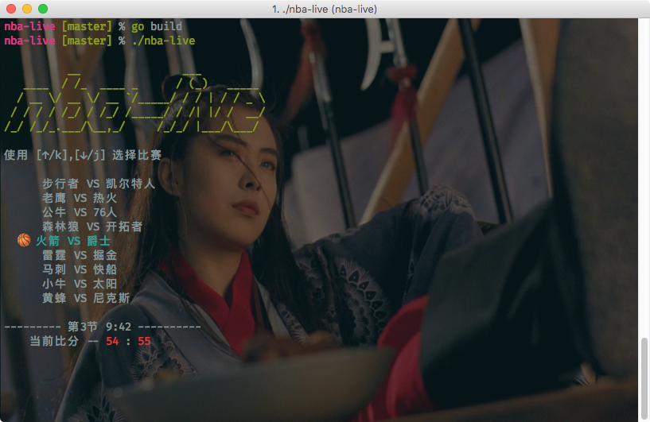Viewport: 650px width, 422px height.
Task: Minimize the terminal with the yellow button
Action: click(x=27, y=9)
